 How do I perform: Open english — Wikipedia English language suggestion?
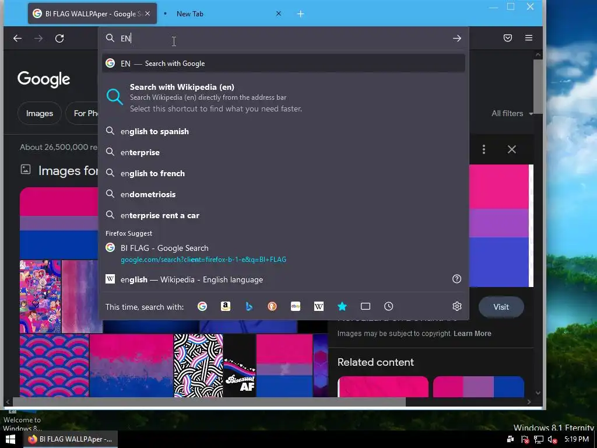[283, 279]
